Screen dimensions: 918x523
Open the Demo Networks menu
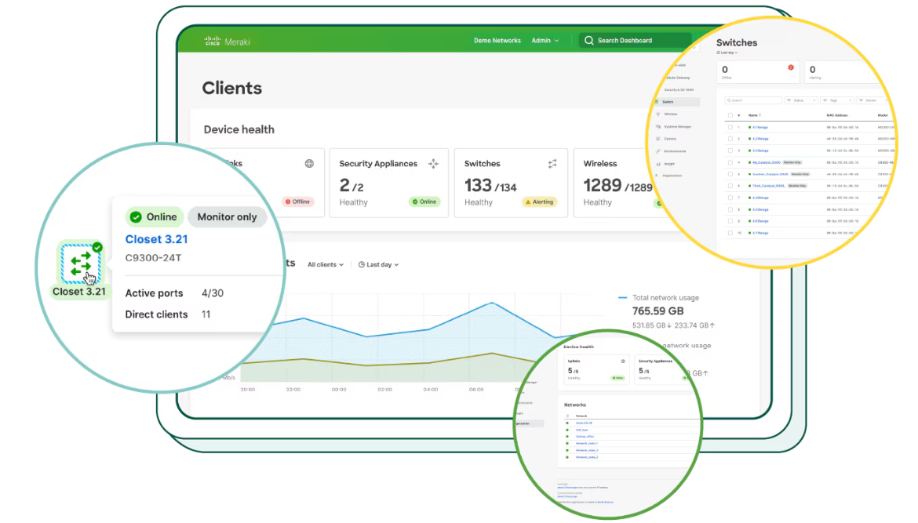click(497, 40)
